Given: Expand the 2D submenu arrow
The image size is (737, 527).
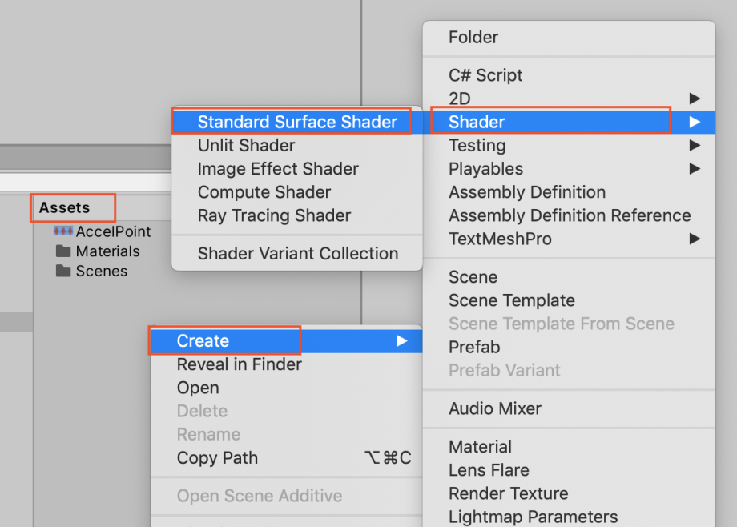Looking at the screenshot, I should pos(694,99).
